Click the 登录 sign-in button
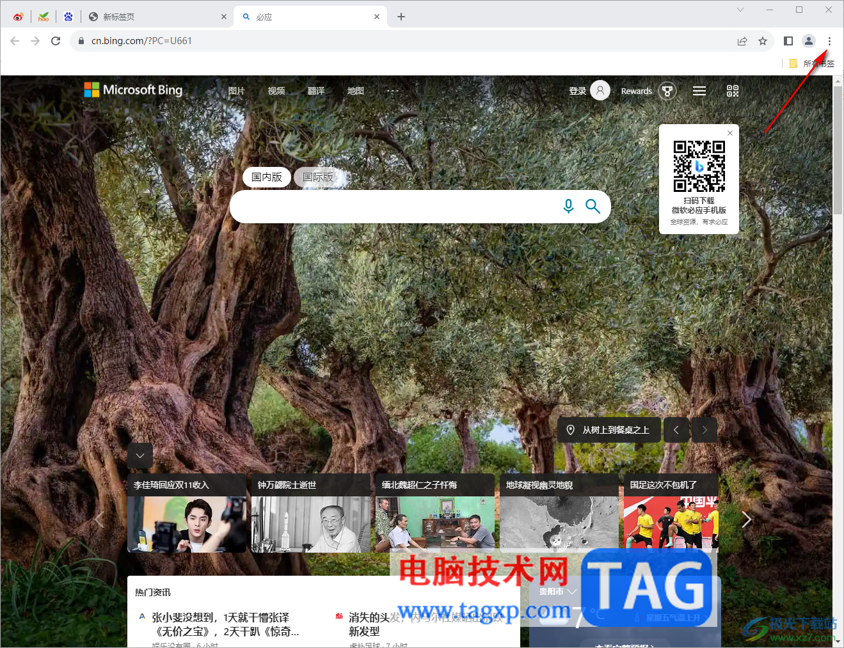The height and width of the screenshot is (648, 844). 578,91
